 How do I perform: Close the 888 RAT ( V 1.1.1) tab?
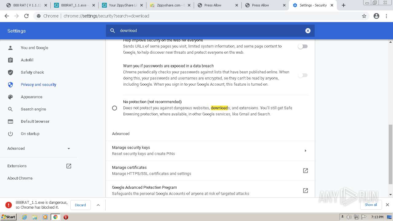tap(46, 5)
